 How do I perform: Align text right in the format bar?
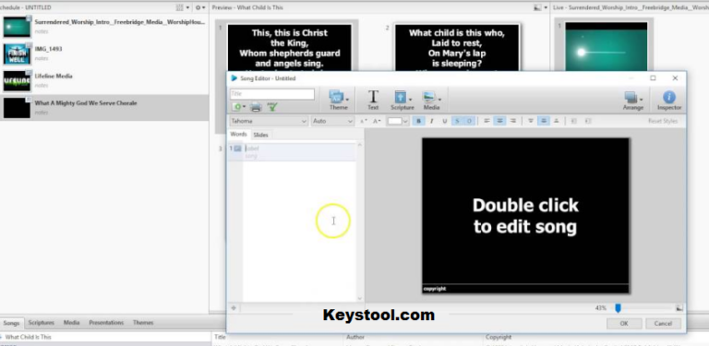[512, 121]
